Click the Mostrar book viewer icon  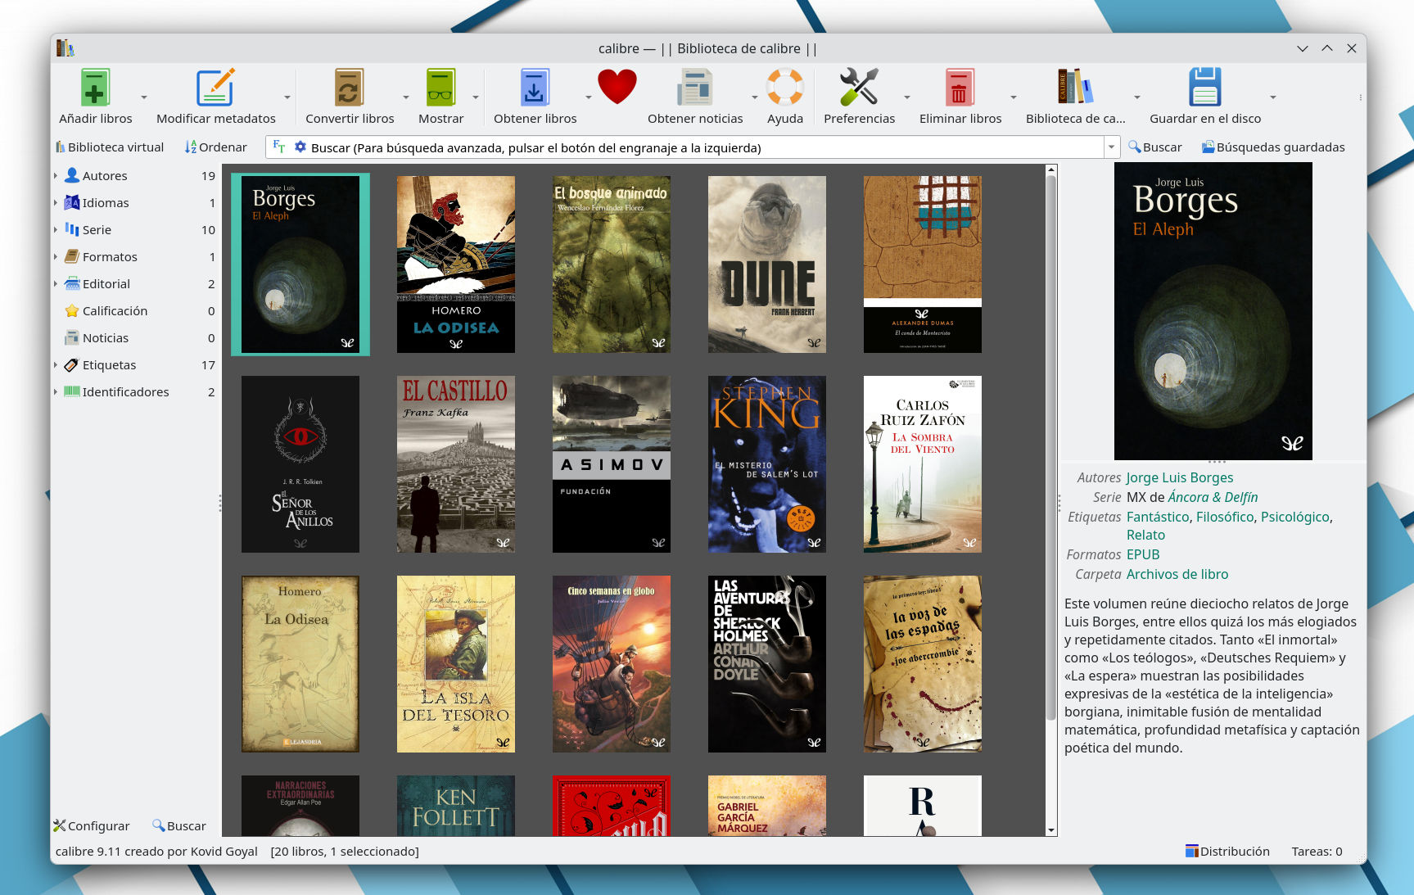[440, 88]
